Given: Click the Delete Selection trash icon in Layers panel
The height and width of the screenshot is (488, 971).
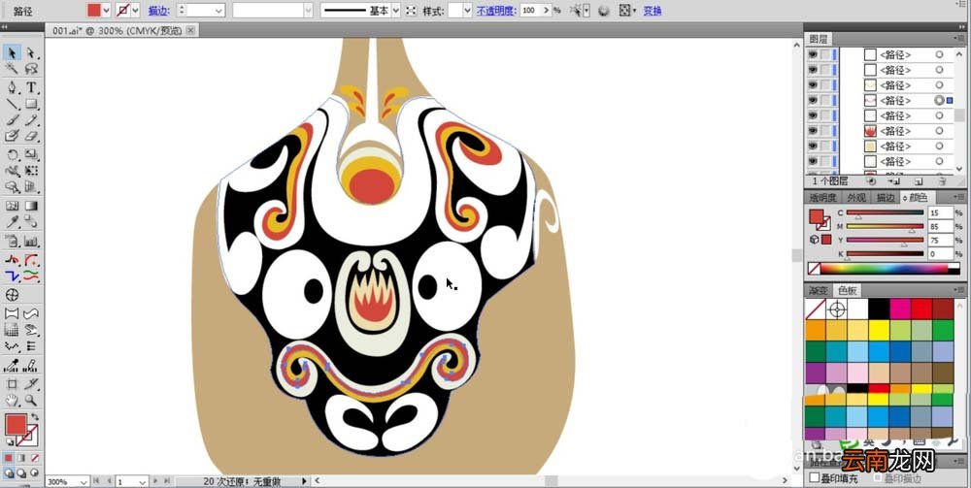Looking at the screenshot, I should [x=941, y=181].
